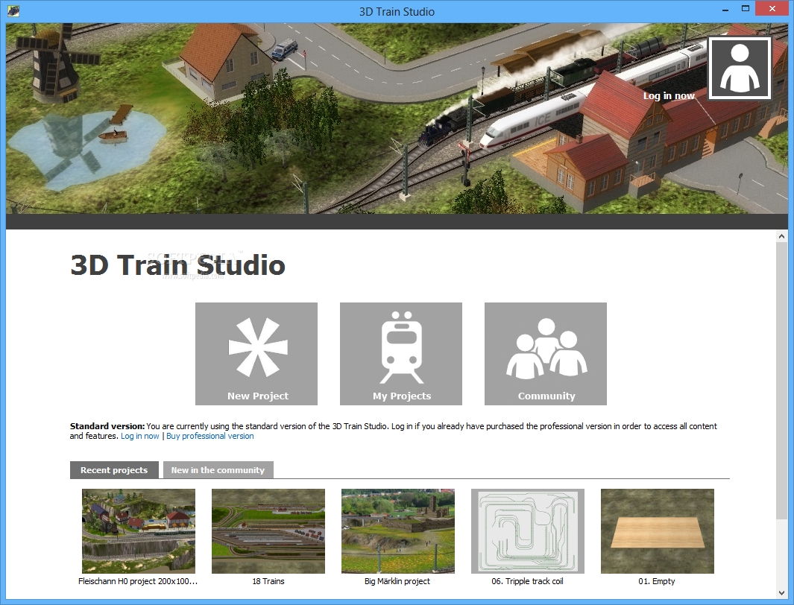Click the user profile avatar icon
The height and width of the screenshot is (605, 794).
740,68
